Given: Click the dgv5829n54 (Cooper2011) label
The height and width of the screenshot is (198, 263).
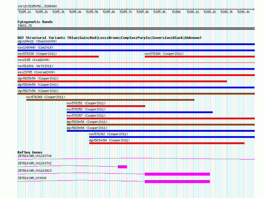Looking at the screenshot, I should (87, 128).
